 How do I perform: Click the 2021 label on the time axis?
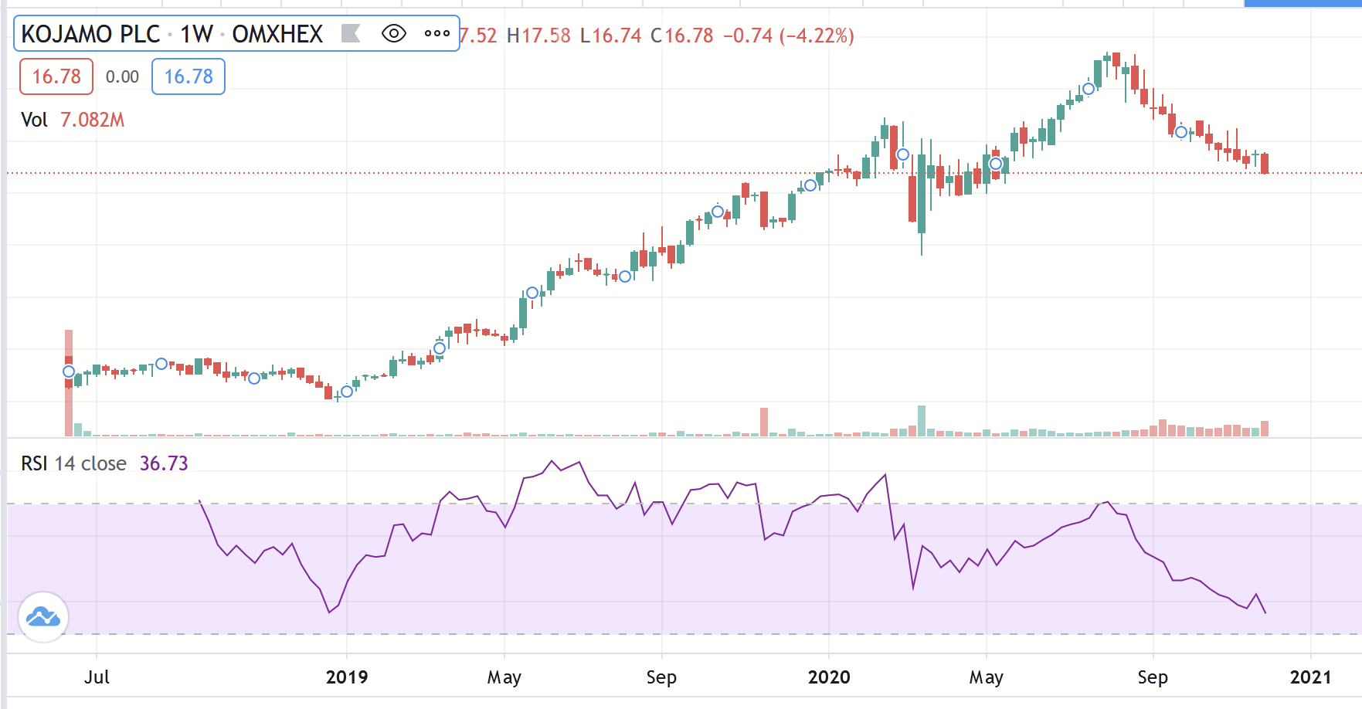[x=1311, y=677]
